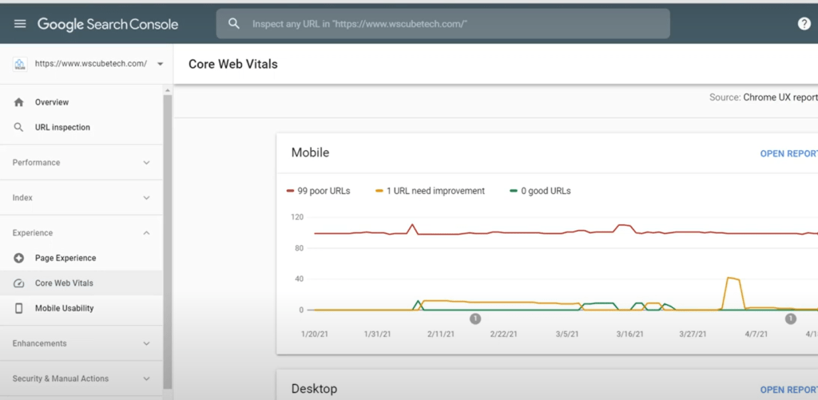Click the URL inspection magnifier icon
The width and height of the screenshot is (818, 400).
coord(19,127)
